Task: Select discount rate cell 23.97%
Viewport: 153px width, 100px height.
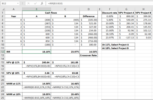Action: pyautogui.click(x=110, y=37)
